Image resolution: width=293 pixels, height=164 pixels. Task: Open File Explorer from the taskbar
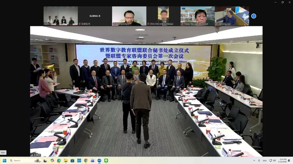click(x=66, y=161)
